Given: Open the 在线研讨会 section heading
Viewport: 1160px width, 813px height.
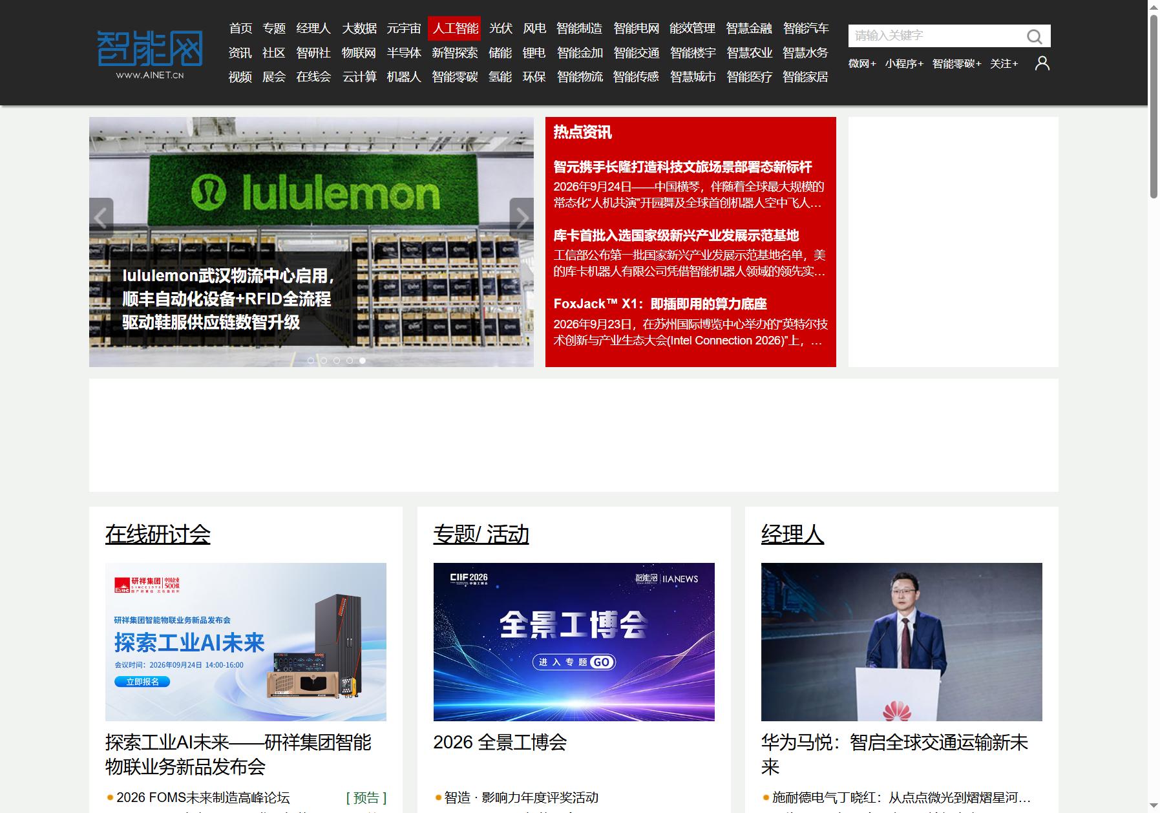Looking at the screenshot, I should 158,534.
